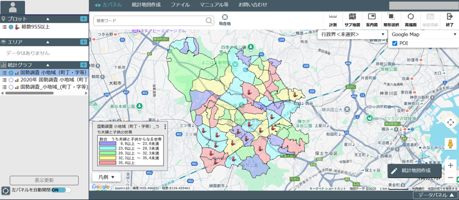
Task: Select the 2020年 国勢調査 radio button
Action: click(11, 80)
